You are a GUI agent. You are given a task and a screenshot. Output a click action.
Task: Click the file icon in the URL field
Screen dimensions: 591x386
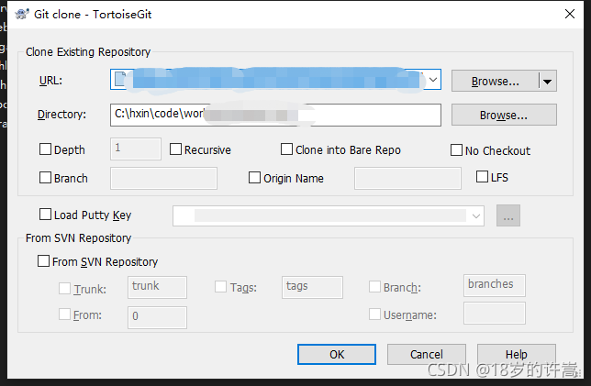pos(120,79)
